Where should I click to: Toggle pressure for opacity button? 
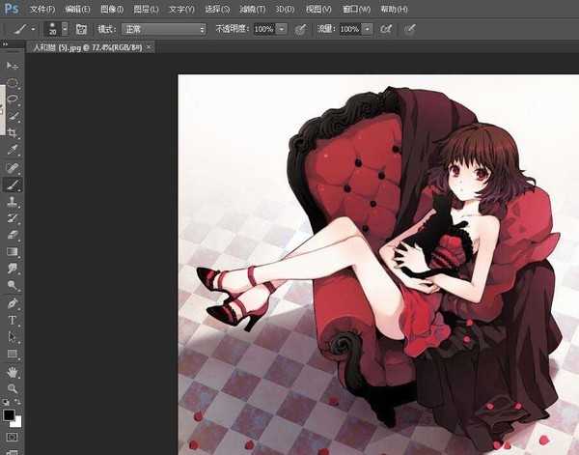300,29
